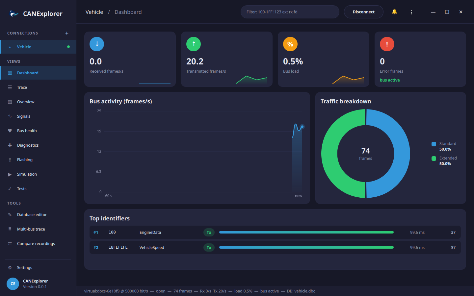Click the EngineData rate progress bar
Viewport: 474px width, 296px height.
[x=306, y=232]
